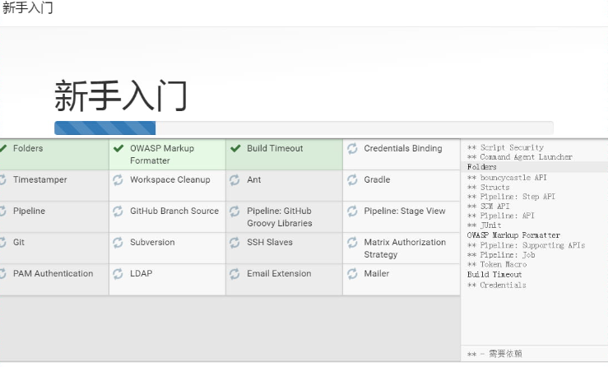The height and width of the screenshot is (367, 608).
Task: Click the loading icon next to Mailer
Action: point(352,274)
